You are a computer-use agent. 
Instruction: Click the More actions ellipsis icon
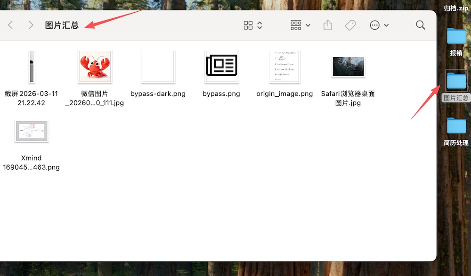pos(375,25)
